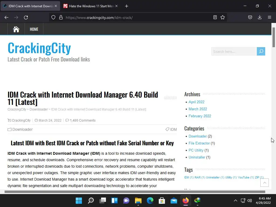Open the tracking protection shield icon
Viewport: 276px width, 207px height.
pos(53,18)
